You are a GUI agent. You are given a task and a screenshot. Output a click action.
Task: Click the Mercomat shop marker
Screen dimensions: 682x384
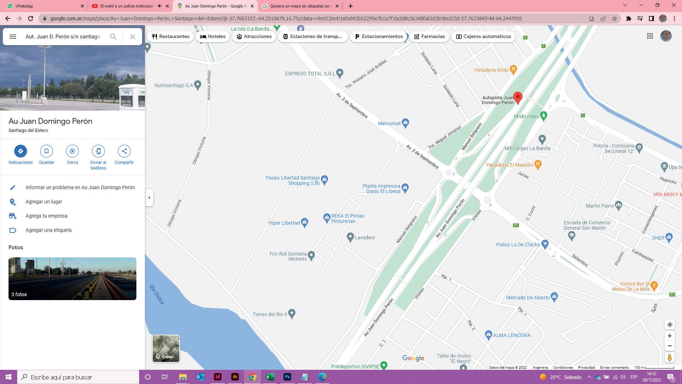tap(405, 123)
